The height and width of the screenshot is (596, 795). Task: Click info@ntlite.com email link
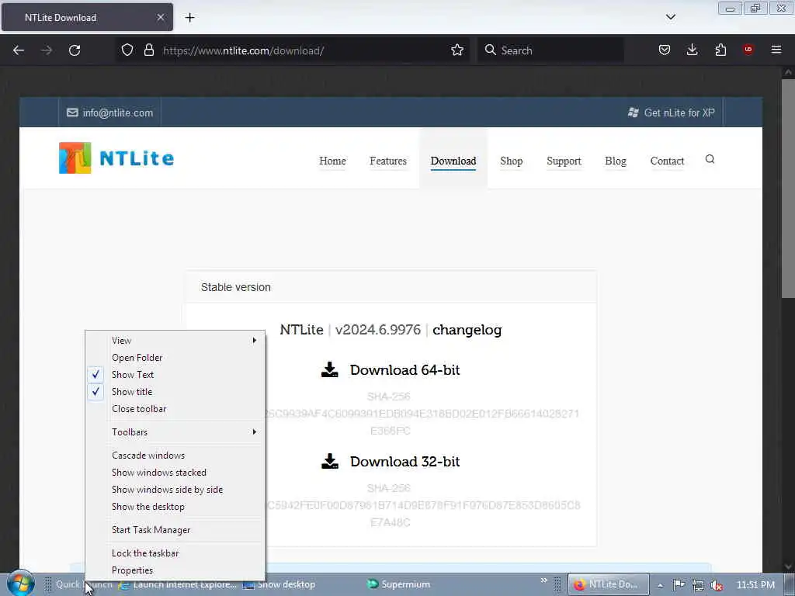point(110,113)
